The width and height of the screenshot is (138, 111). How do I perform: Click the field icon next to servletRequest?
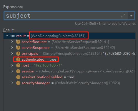(x=18, y=42)
